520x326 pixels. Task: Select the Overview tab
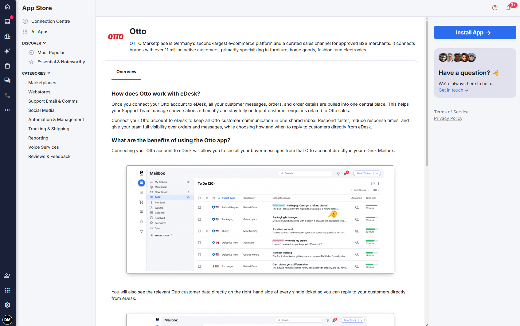coord(126,72)
